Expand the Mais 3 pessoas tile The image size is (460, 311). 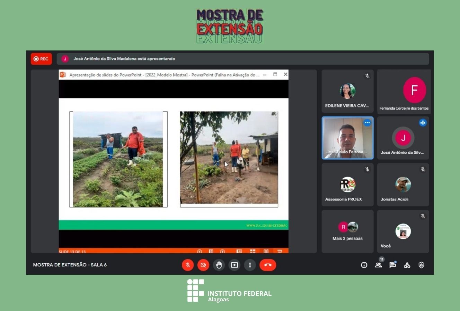(347, 231)
